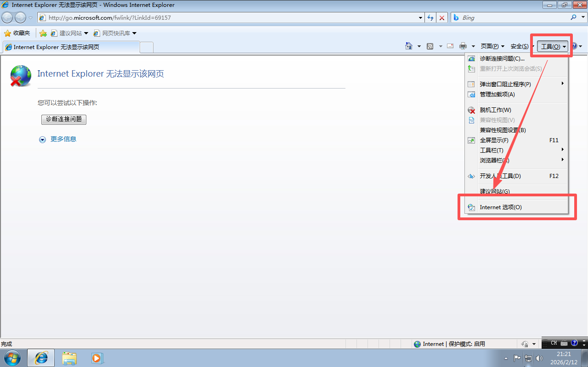Click the search magnifier icon

tap(574, 17)
